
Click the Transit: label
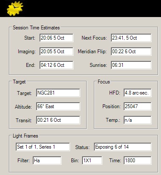click(24, 120)
